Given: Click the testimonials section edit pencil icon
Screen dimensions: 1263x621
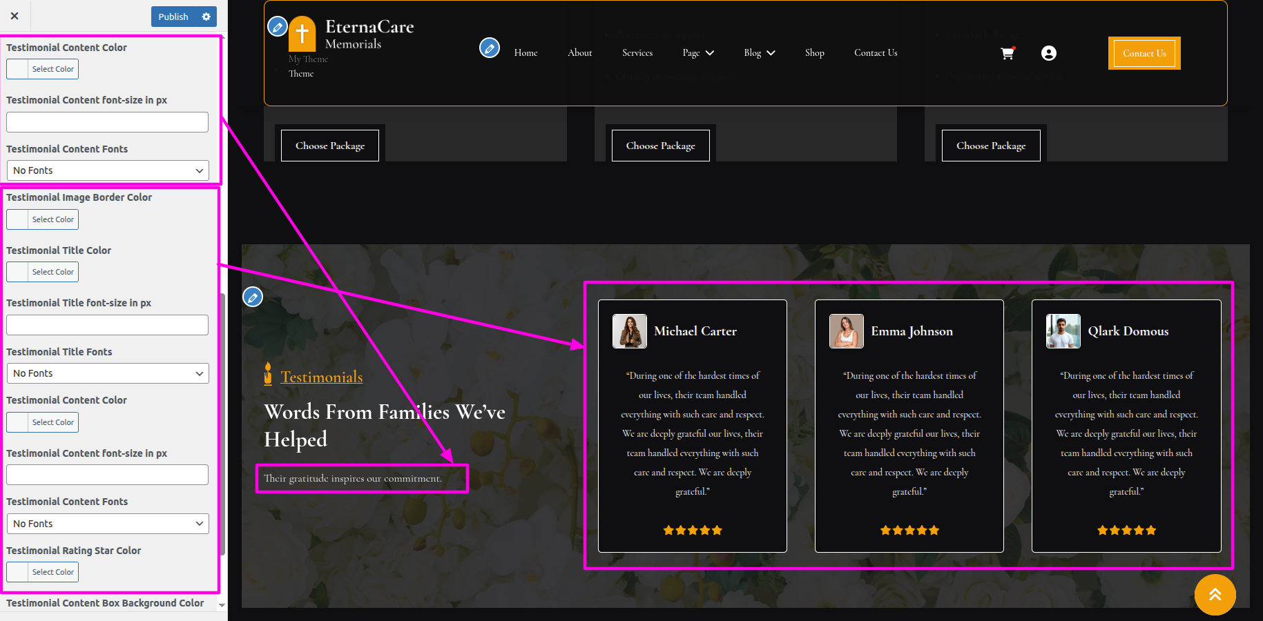Looking at the screenshot, I should tap(253, 297).
